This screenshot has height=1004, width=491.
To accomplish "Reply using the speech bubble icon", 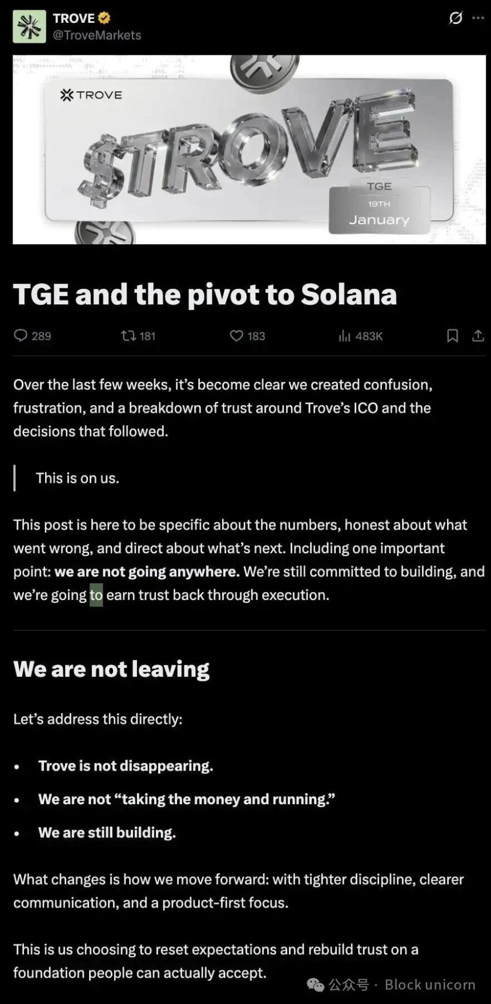I will (21, 336).
